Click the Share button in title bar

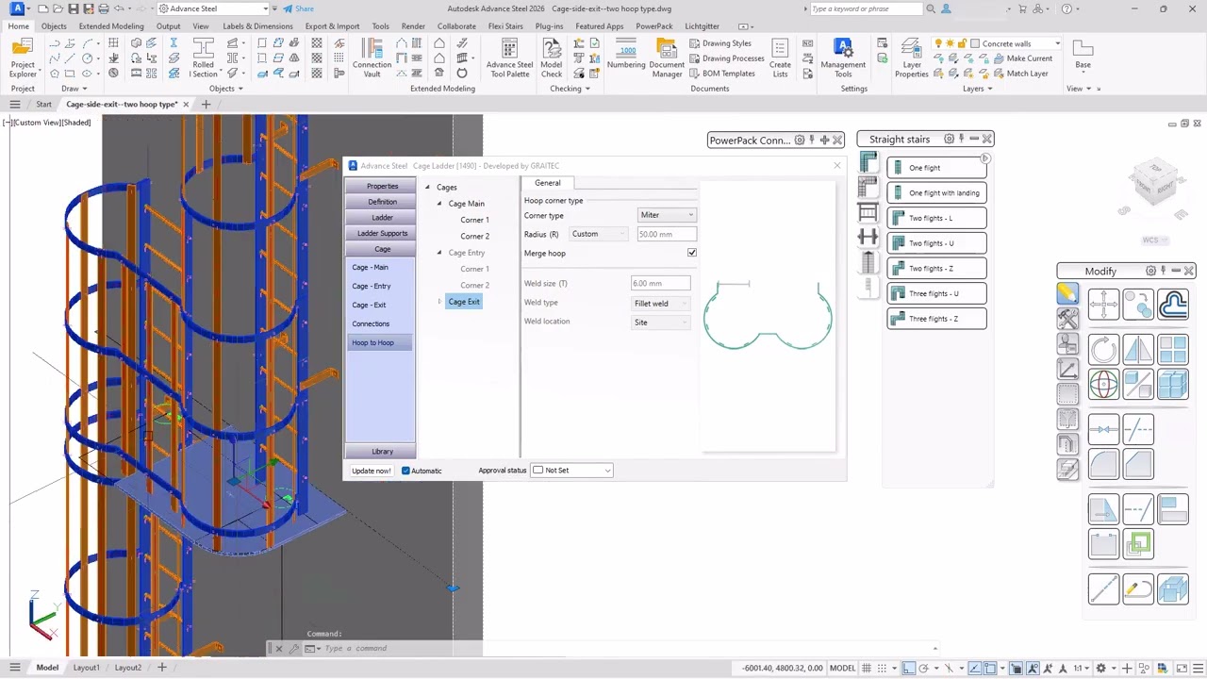coord(298,8)
